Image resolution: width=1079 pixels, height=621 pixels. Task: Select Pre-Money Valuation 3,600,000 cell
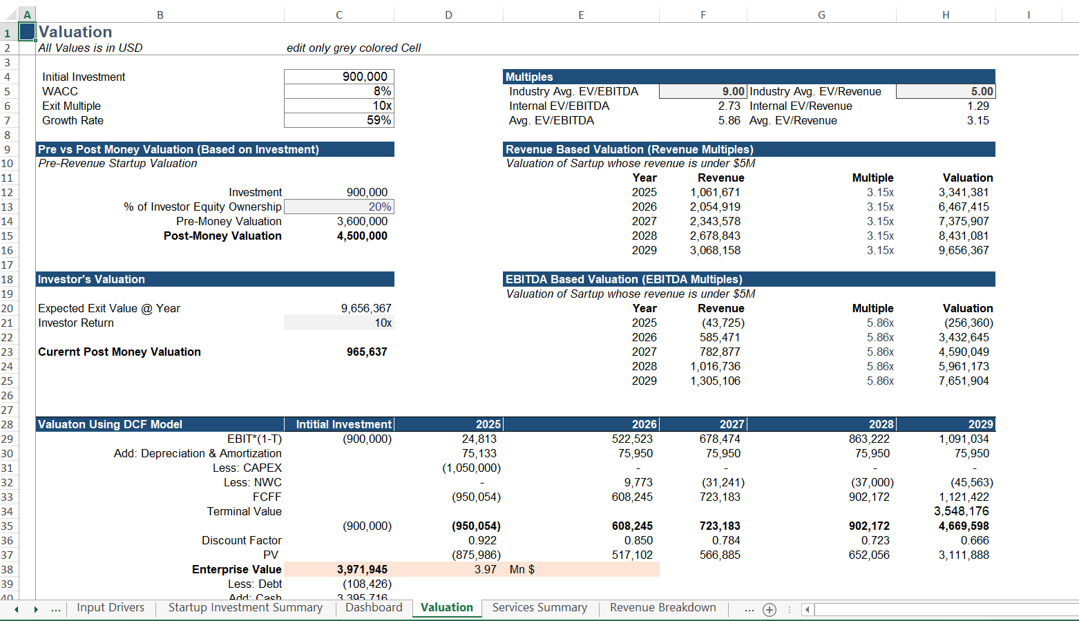click(339, 221)
